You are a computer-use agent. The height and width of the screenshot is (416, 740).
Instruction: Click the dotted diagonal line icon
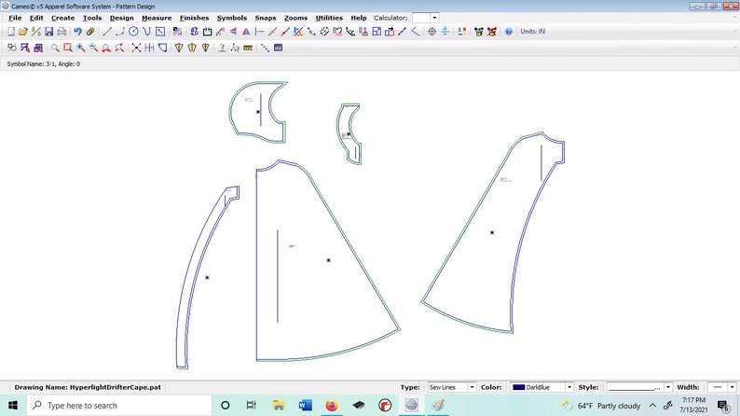point(266,48)
